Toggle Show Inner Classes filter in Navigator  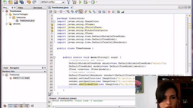coord(27,106)
